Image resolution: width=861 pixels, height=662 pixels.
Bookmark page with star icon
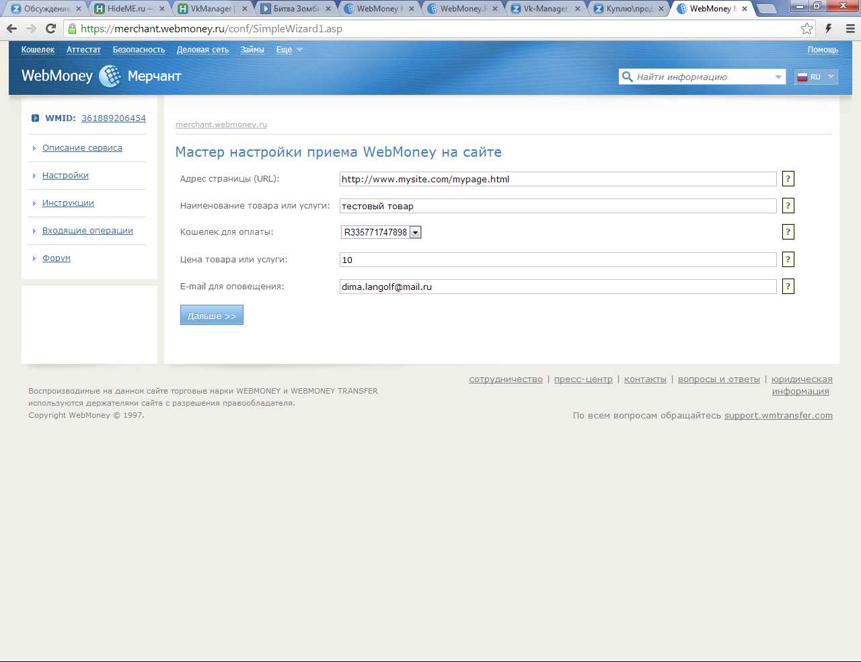click(807, 29)
